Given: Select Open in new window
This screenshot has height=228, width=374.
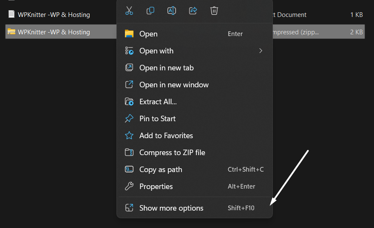Looking at the screenshot, I should pos(174,85).
